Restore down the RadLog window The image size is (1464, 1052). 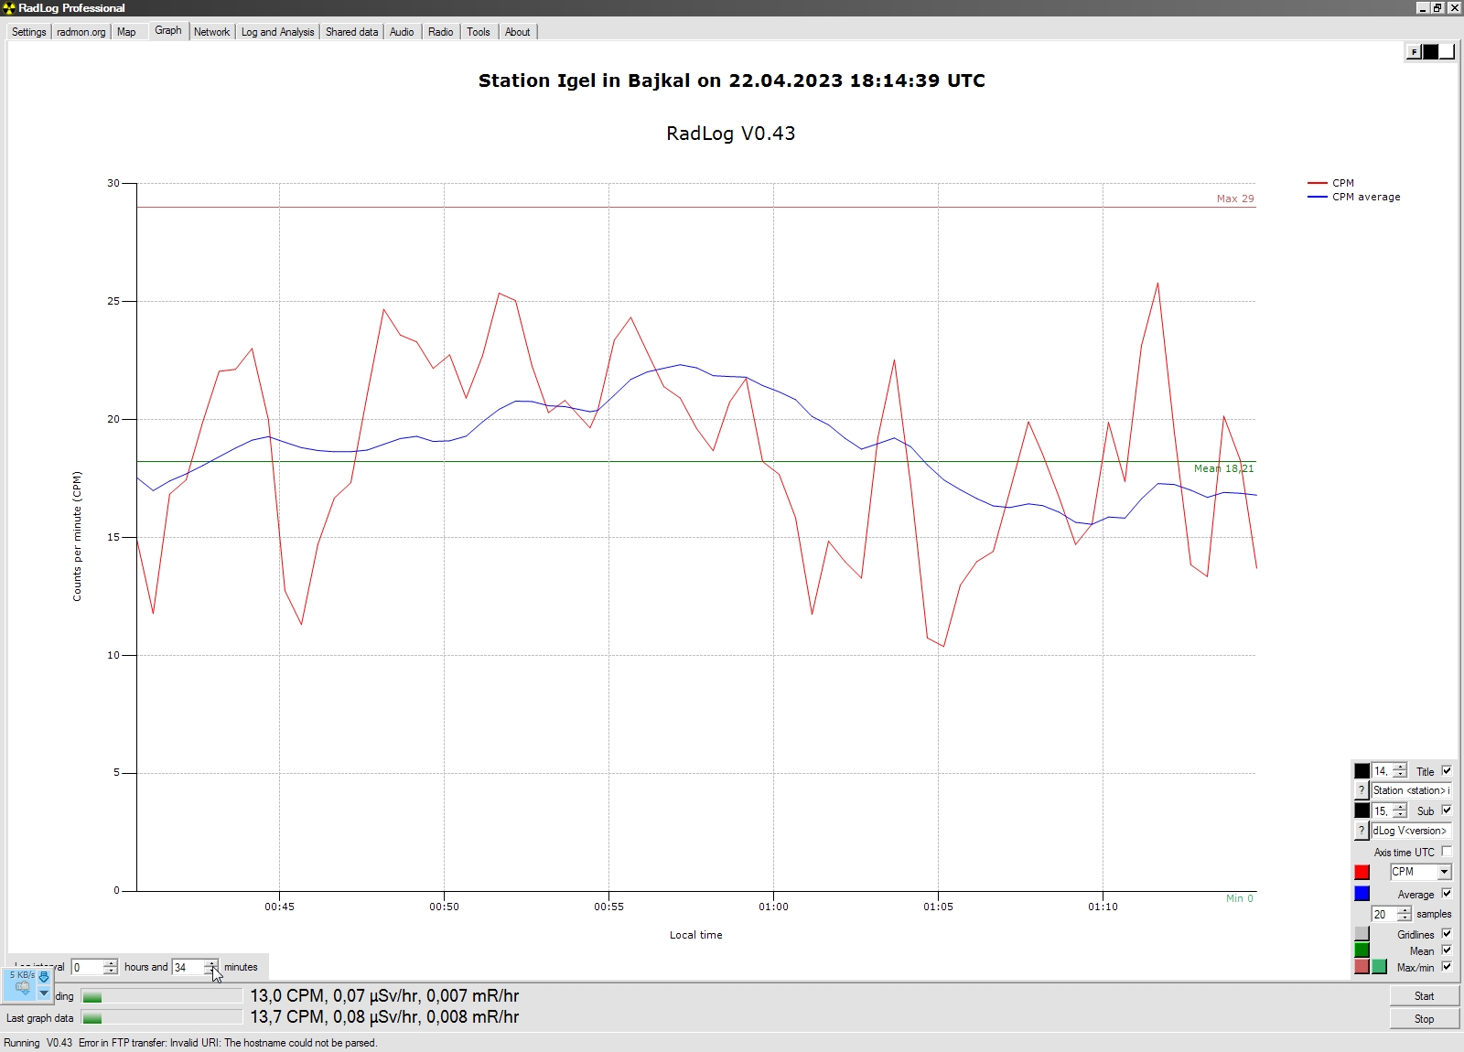click(x=1437, y=7)
